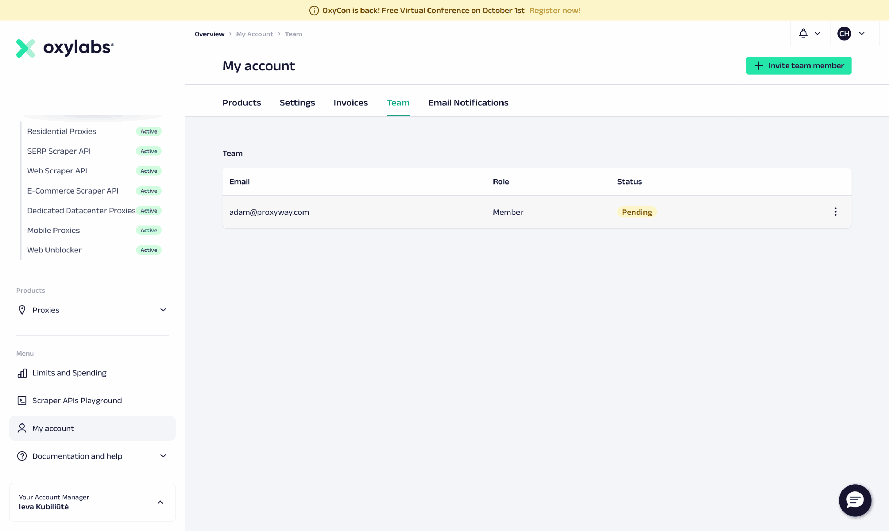
Task: Click Active badge beside Mobile Proxies
Action: (x=149, y=230)
